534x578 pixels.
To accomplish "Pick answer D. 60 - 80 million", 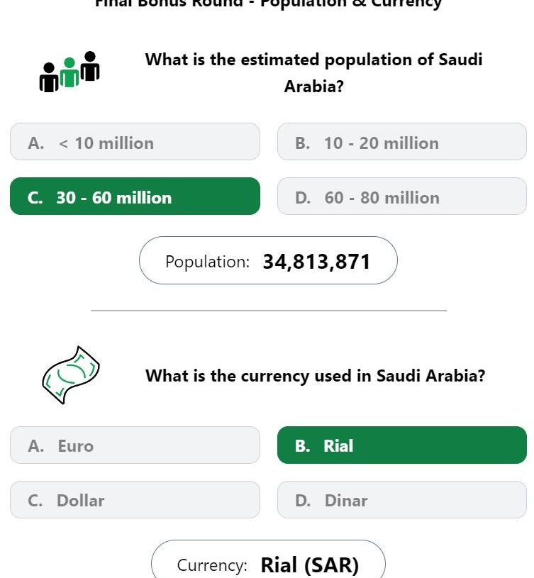I will coord(401,196).
